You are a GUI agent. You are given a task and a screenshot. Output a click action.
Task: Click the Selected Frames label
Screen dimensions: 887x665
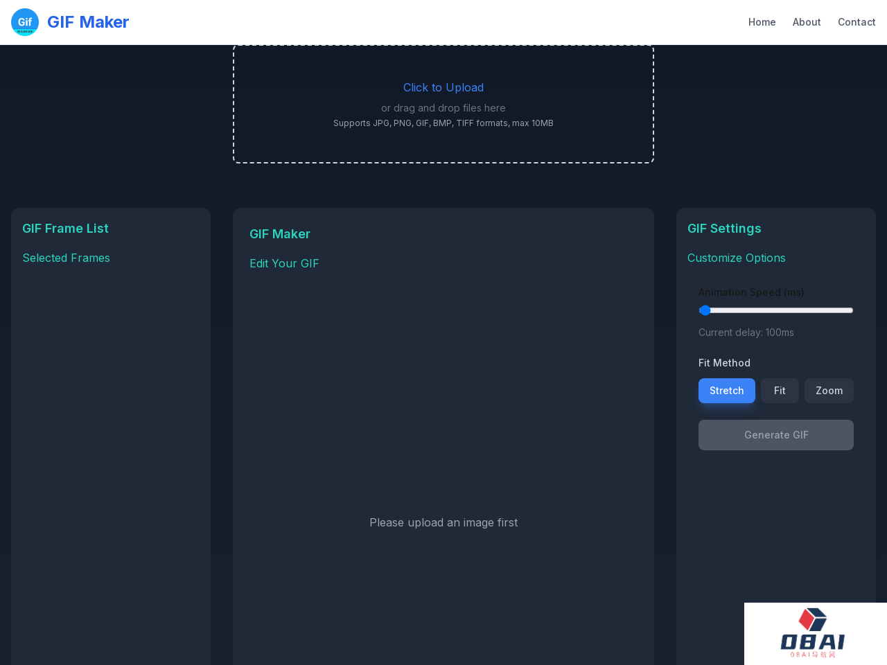click(66, 257)
